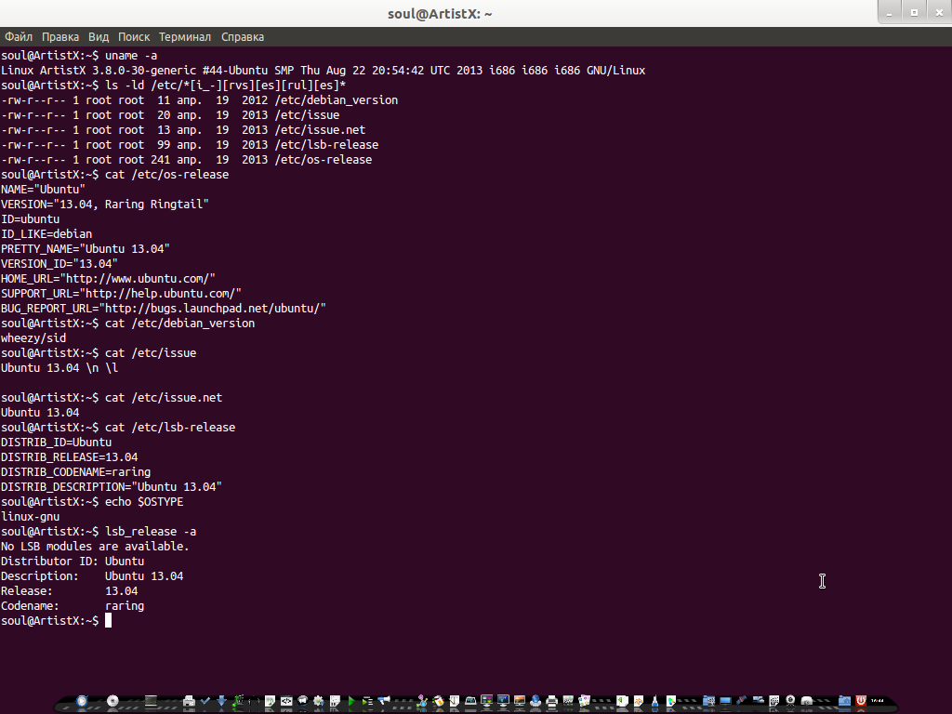This screenshot has width=952, height=714.
Task: Click the 'lsb_release -a' command
Action: click(x=151, y=532)
